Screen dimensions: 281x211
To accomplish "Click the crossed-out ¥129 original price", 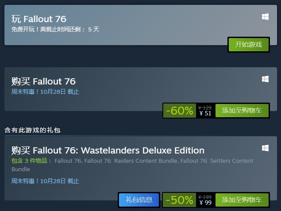I will [x=205, y=107].
